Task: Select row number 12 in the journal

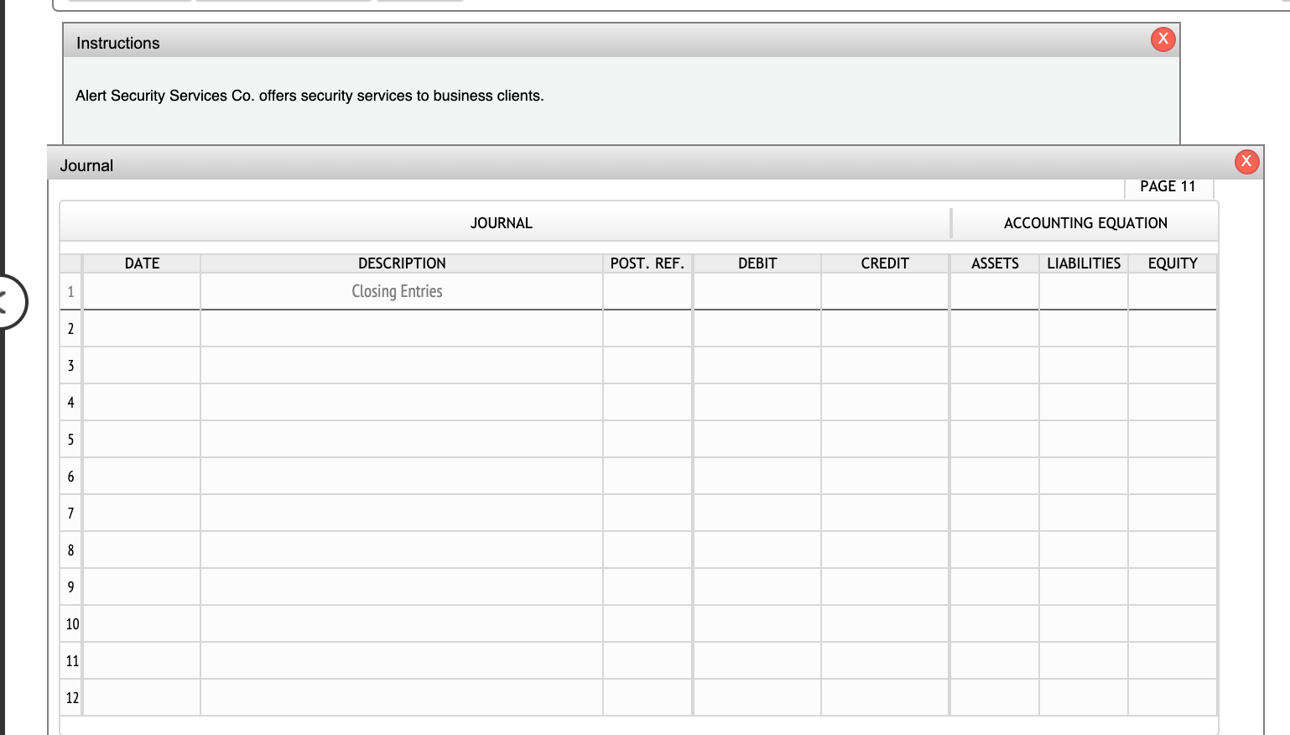Action: [x=71, y=697]
